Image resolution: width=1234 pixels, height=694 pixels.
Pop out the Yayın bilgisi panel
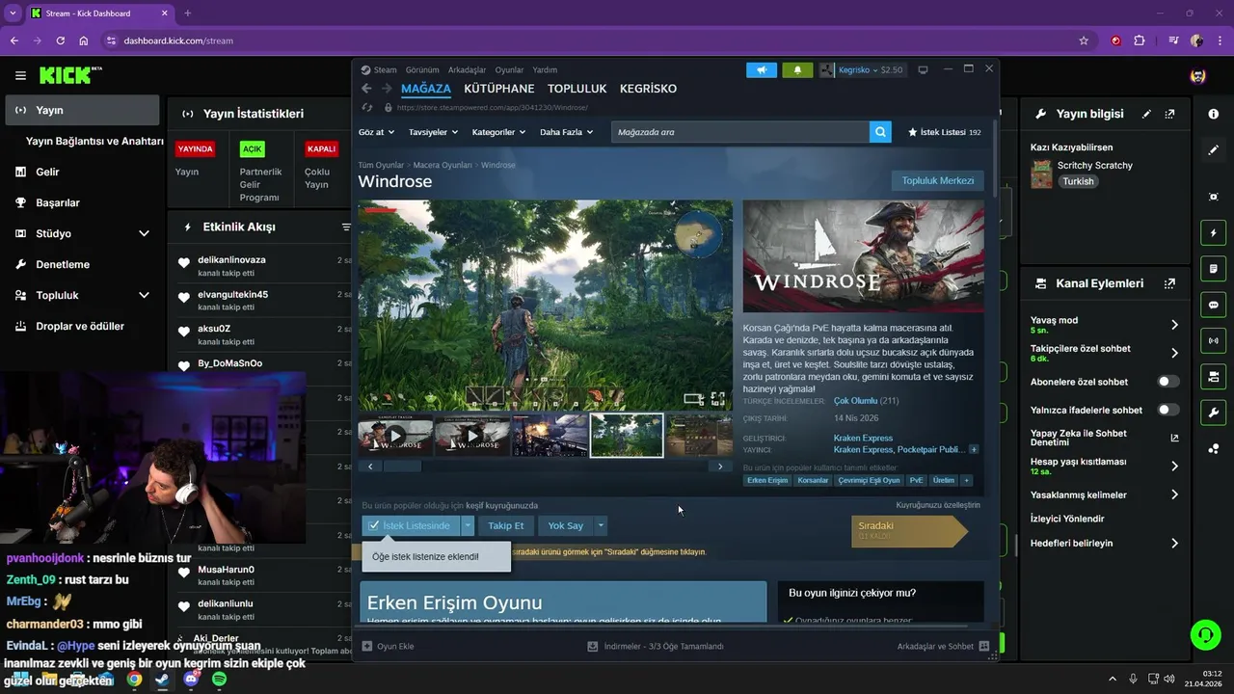click(1169, 114)
